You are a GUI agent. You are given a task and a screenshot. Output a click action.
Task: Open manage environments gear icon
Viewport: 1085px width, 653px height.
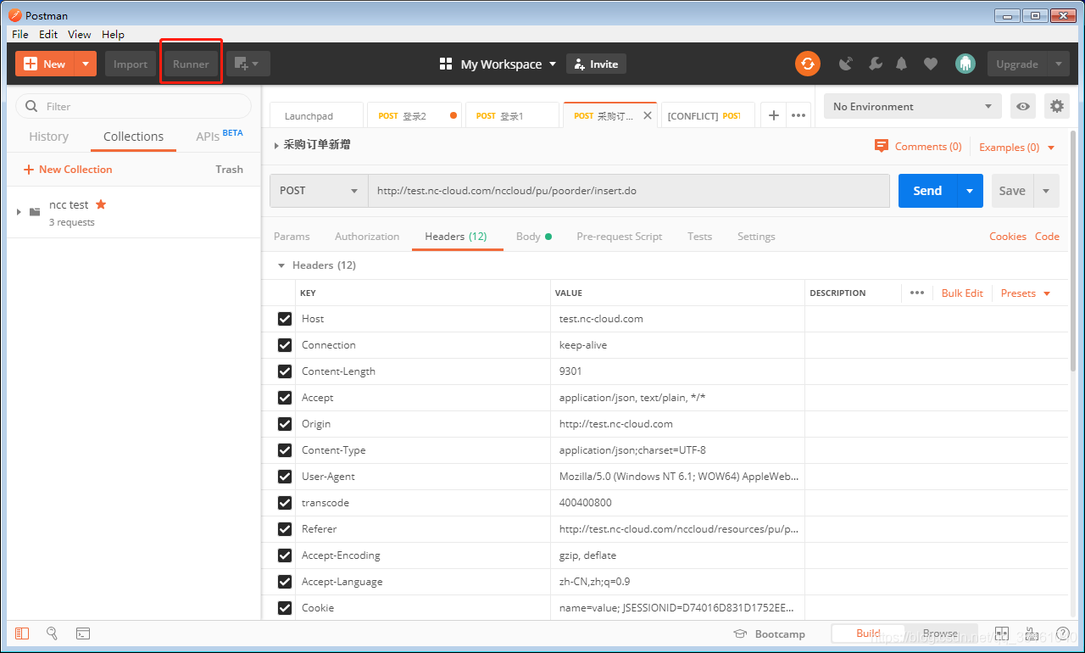1056,106
